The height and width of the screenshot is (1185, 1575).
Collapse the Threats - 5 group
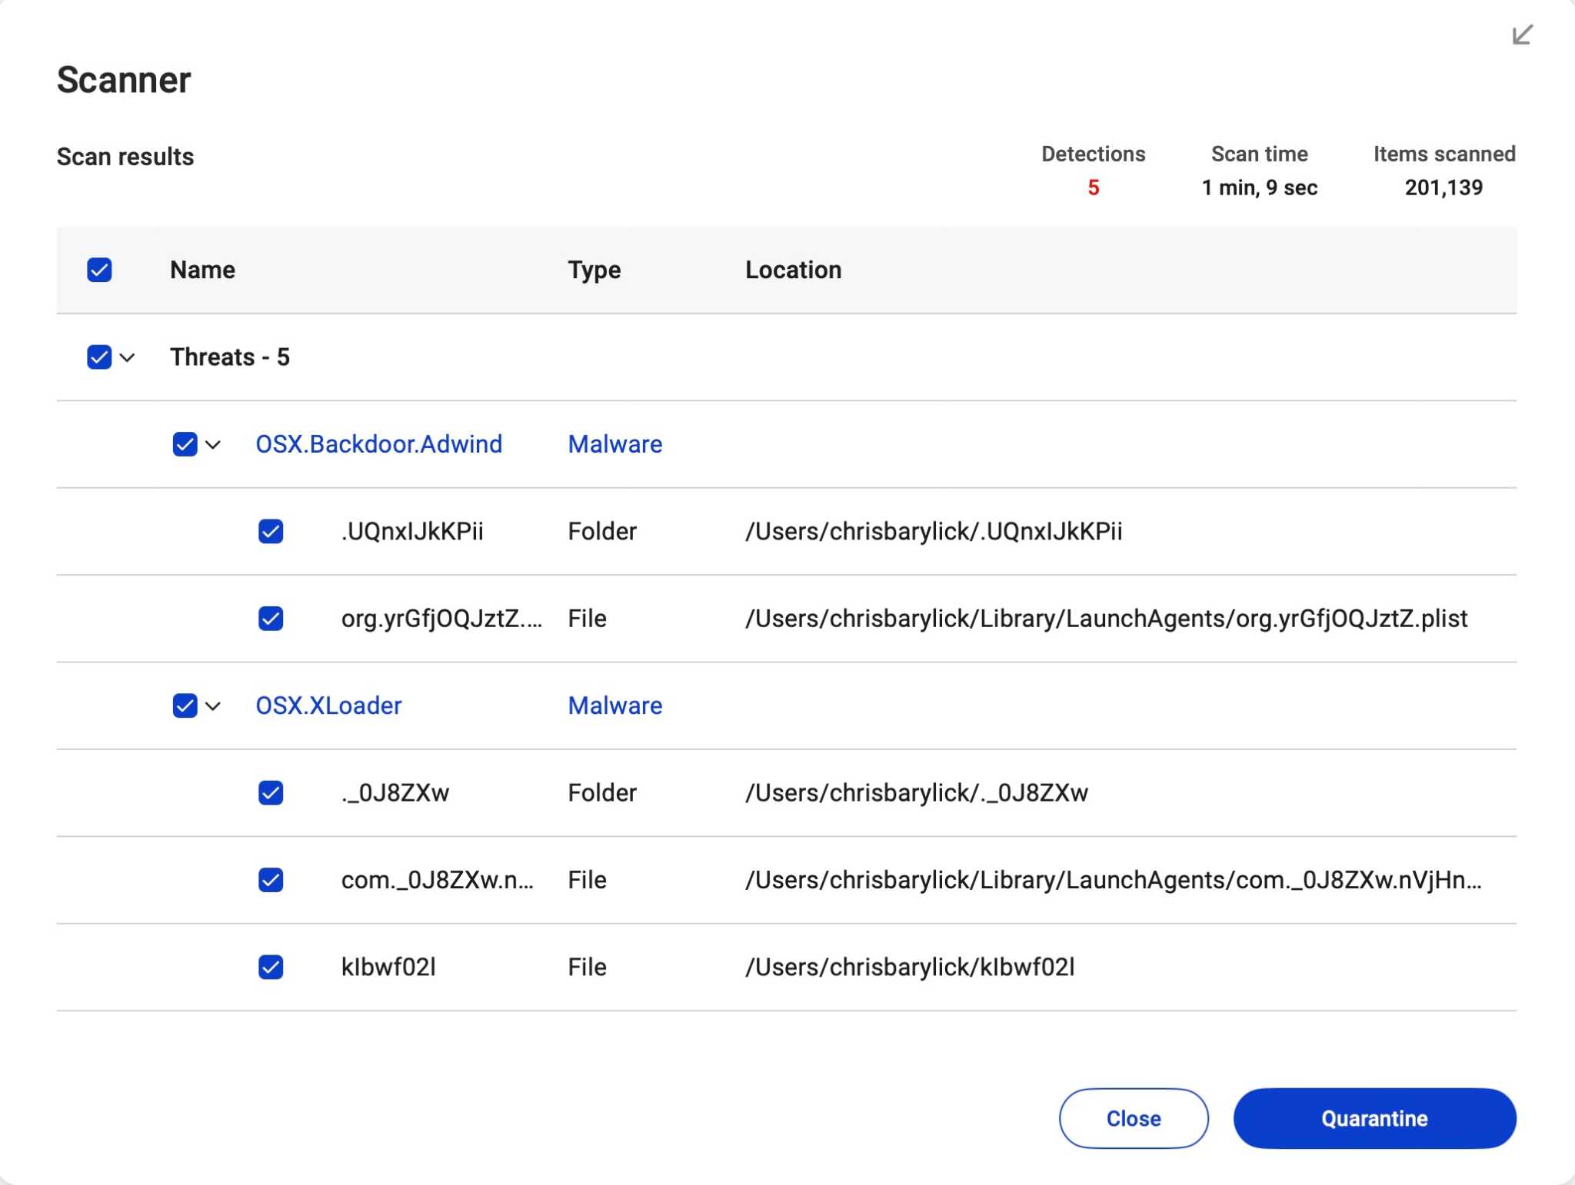[x=128, y=357]
